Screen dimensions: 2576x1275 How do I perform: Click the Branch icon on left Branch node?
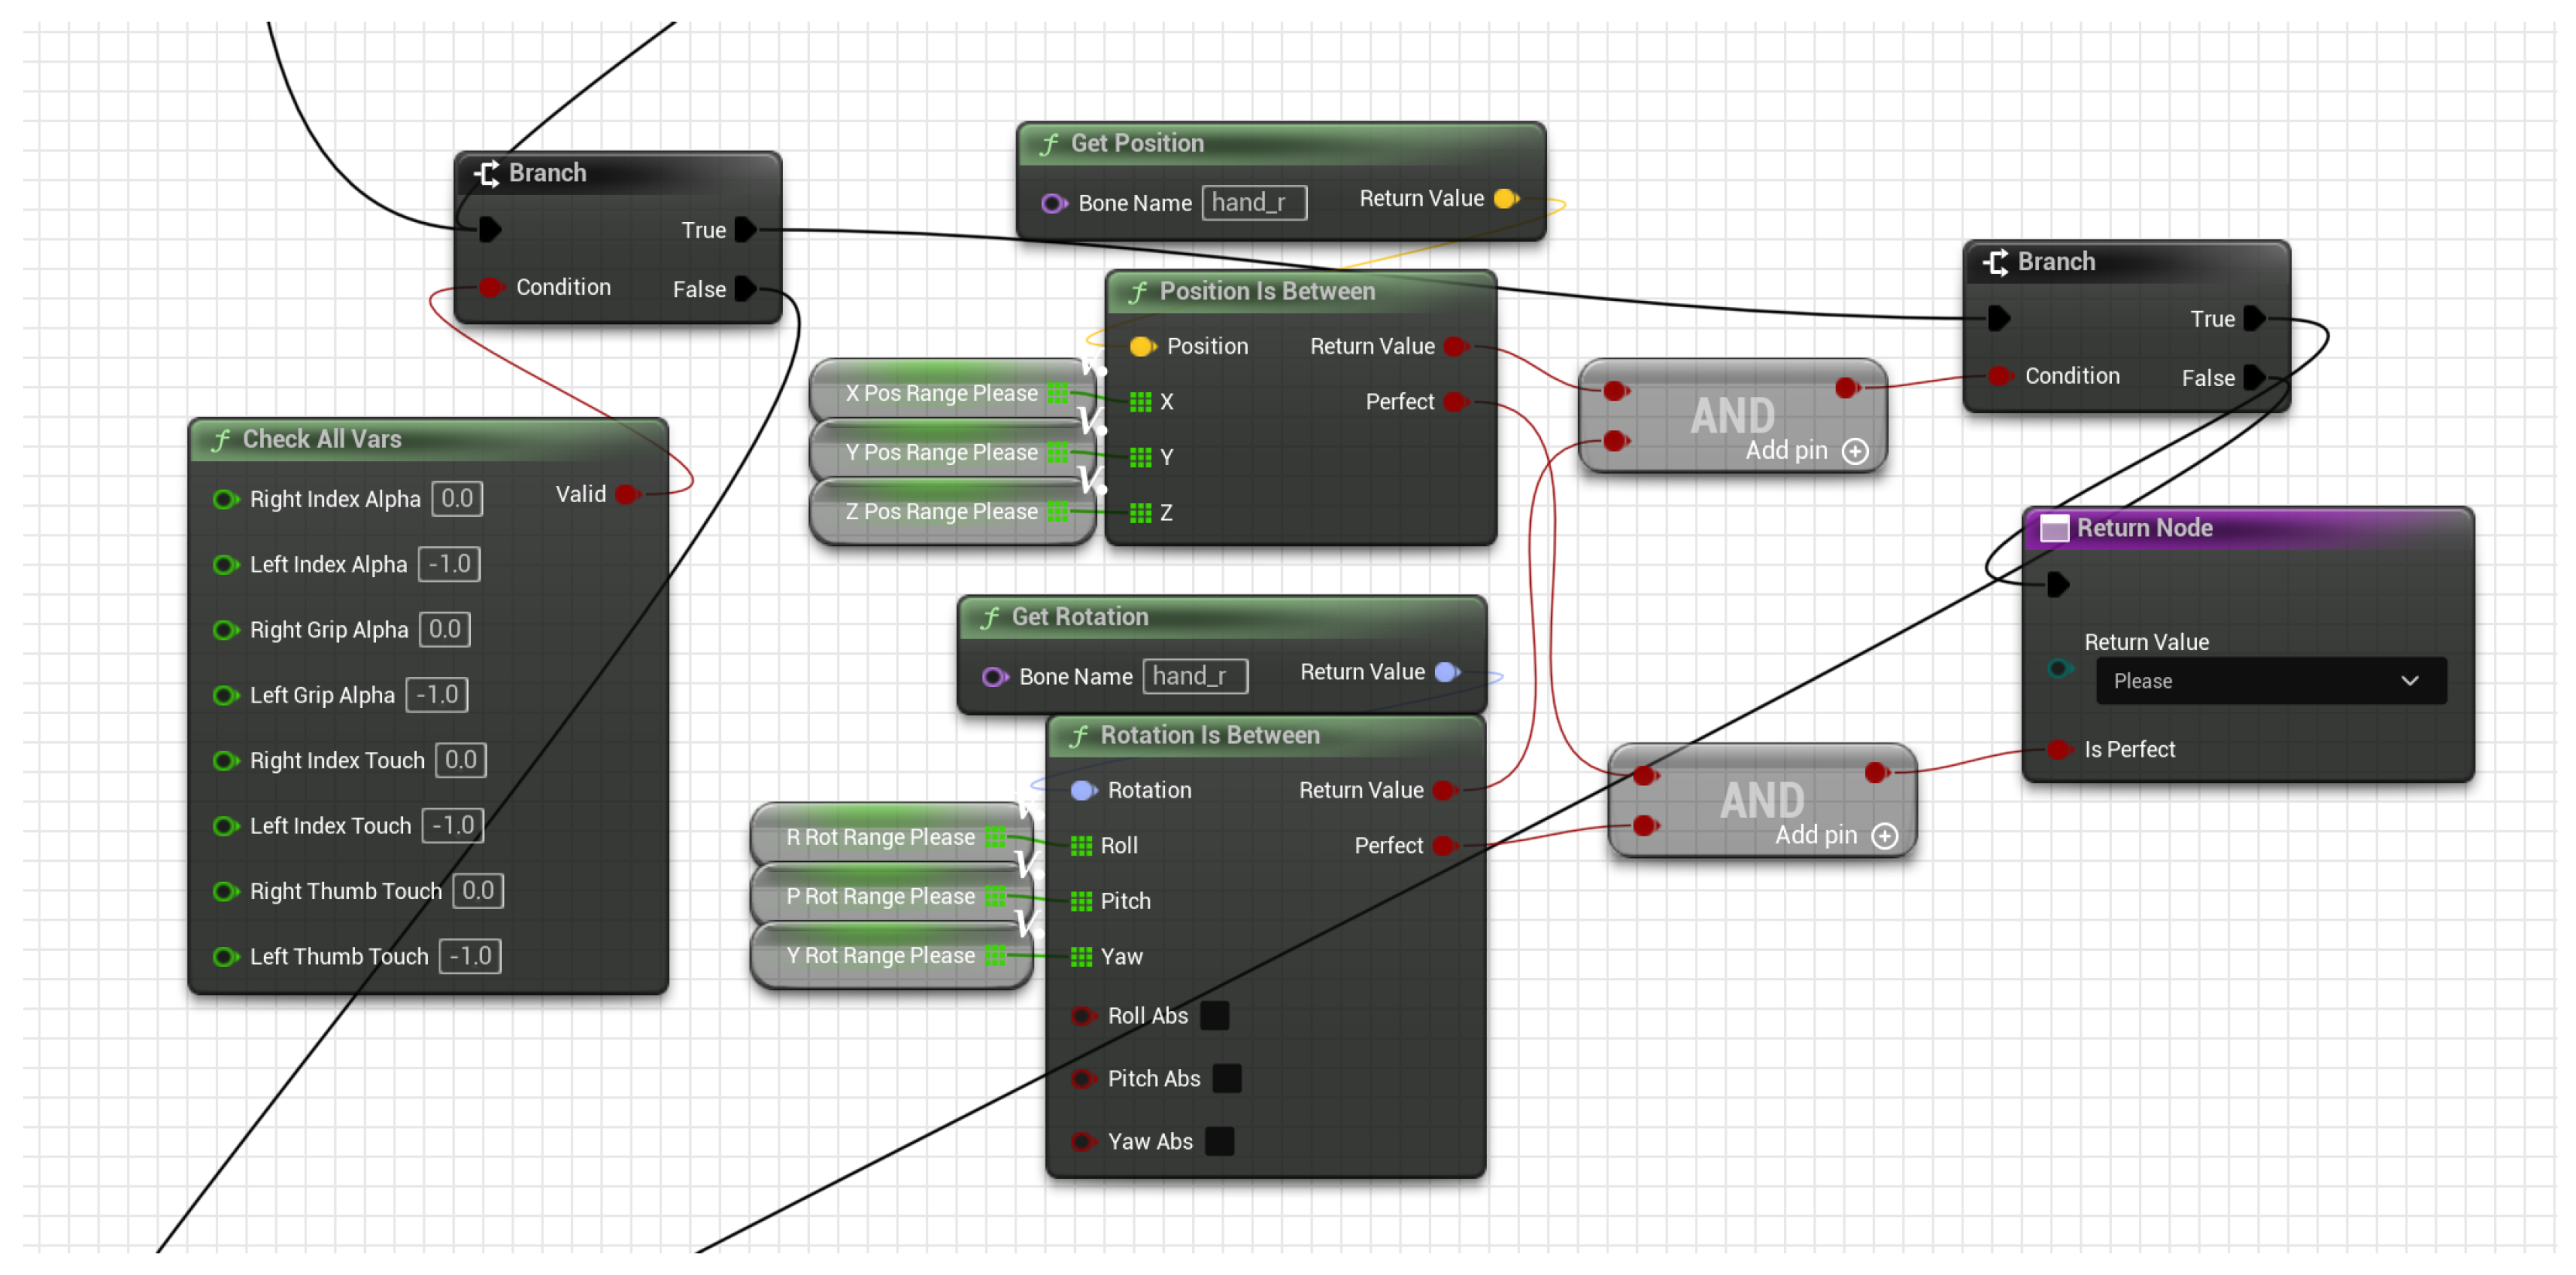pos(487,173)
